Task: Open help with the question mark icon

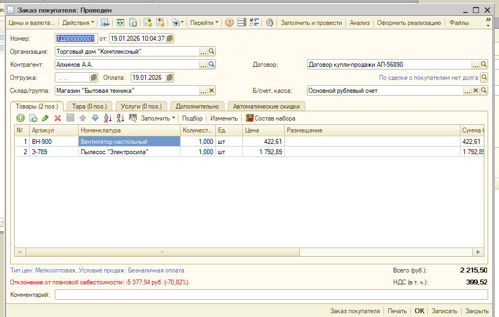Action: (229, 23)
